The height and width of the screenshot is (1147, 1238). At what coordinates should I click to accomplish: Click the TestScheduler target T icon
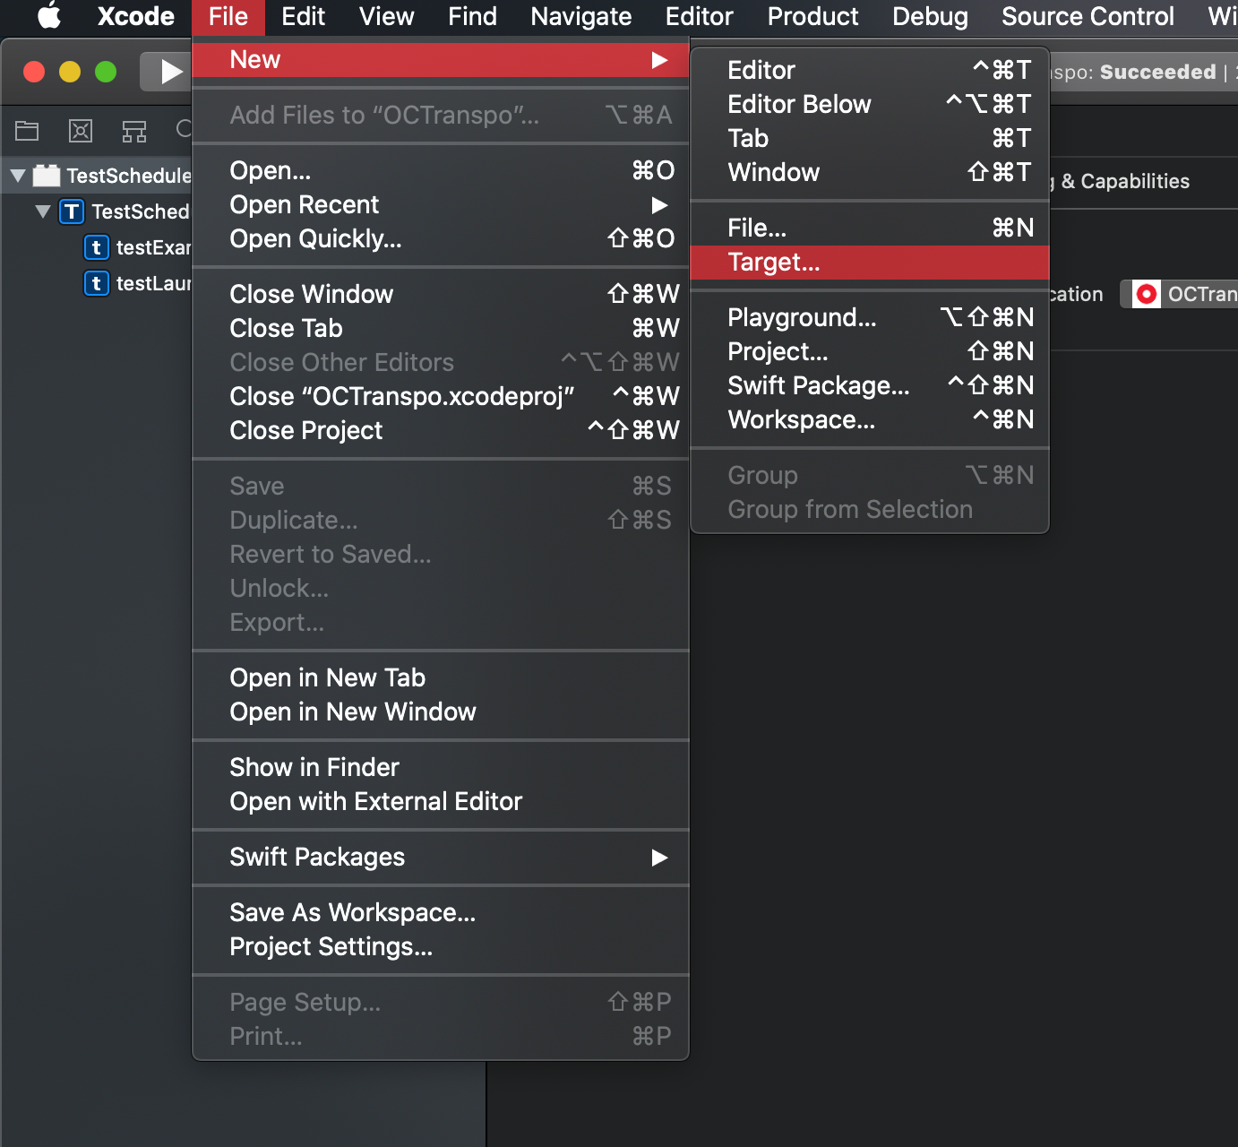pos(71,211)
